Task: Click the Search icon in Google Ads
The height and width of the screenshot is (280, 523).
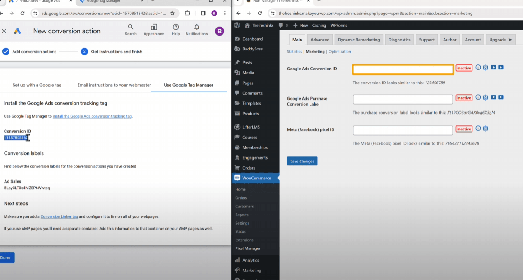Action: pyautogui.click(x=130, y=28)
